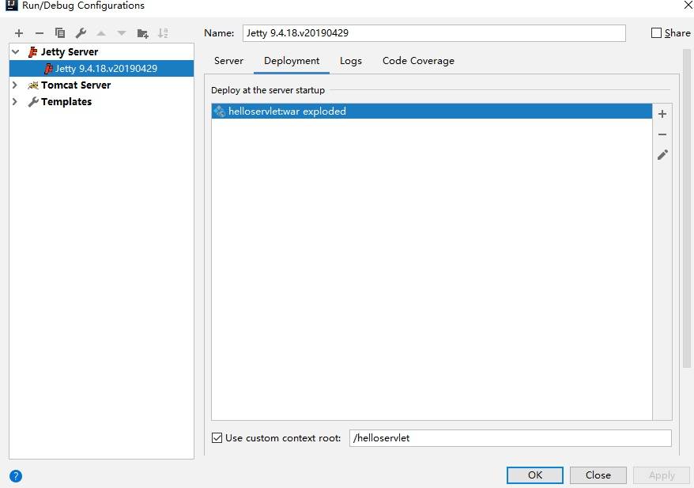Uncheck Use custom context root

pos(217,437)
